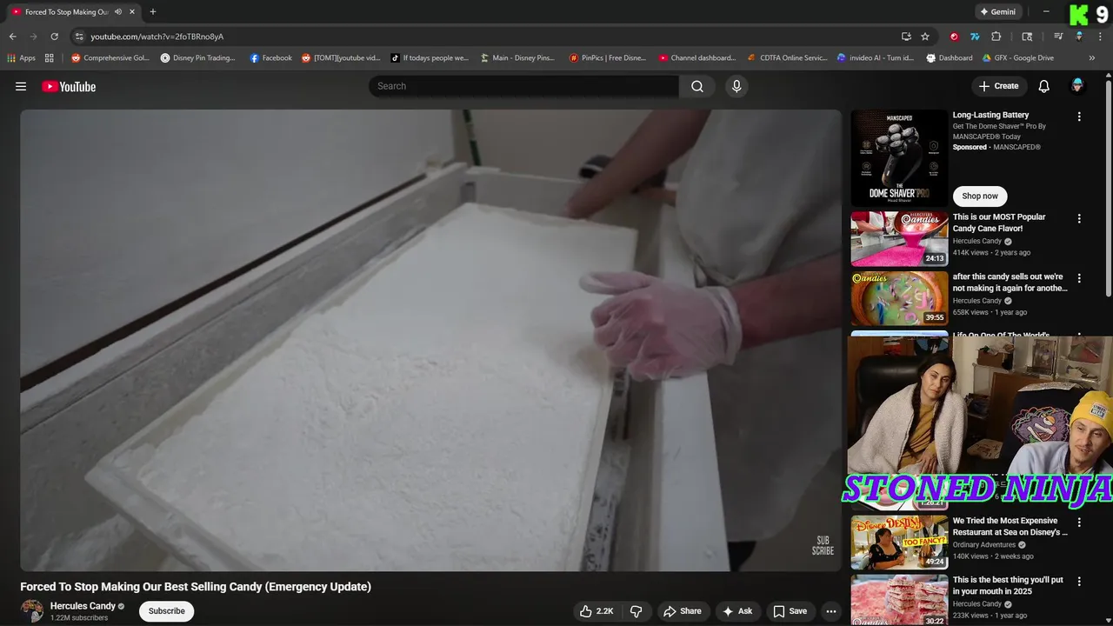Viewport: 1113px width, 626px height.
Task: Click the search magnifier button
Action: click(697, 86)
